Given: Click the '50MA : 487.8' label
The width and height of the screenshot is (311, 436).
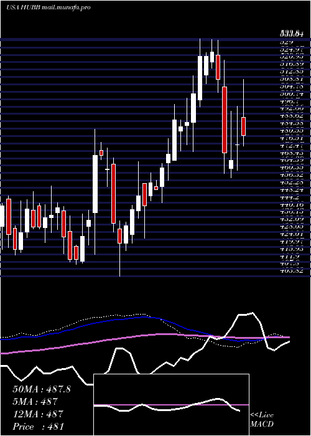Looking at the screenshot, I should coord(42,389).
